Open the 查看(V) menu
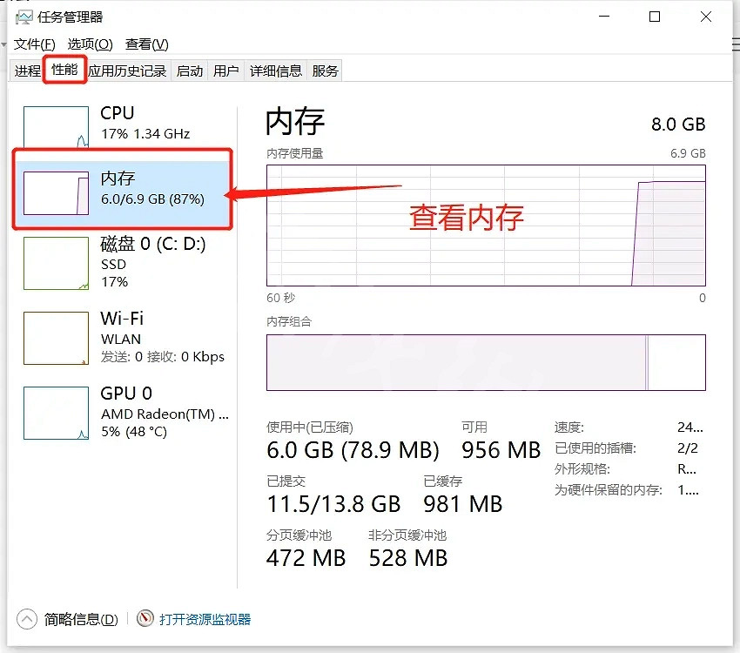This screenshot has height=653, width=740. 146,44
